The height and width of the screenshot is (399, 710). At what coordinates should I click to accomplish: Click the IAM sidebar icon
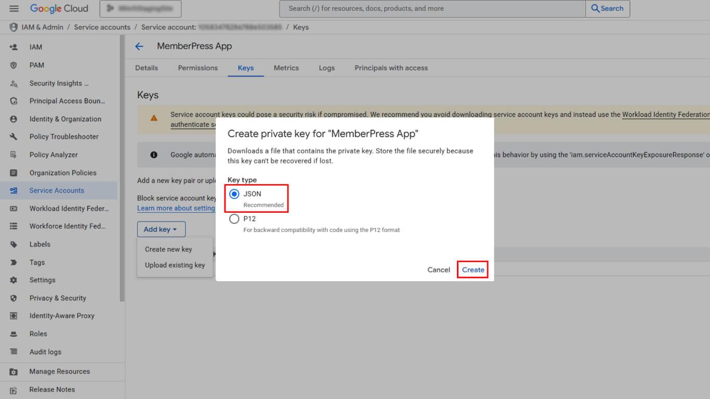point(14,47)
